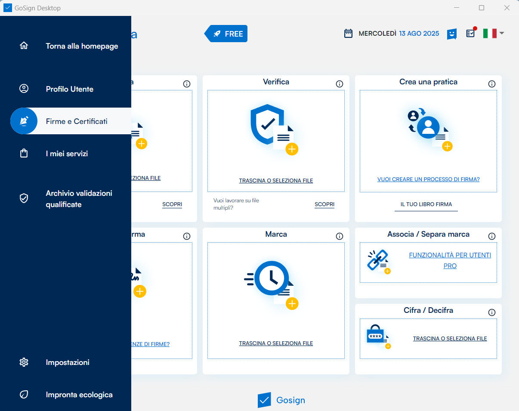Viewport: 519px width, 411px height.
Task: Click IL TUO LIBRO FIRMA button
Action: [x=426, y=204]
